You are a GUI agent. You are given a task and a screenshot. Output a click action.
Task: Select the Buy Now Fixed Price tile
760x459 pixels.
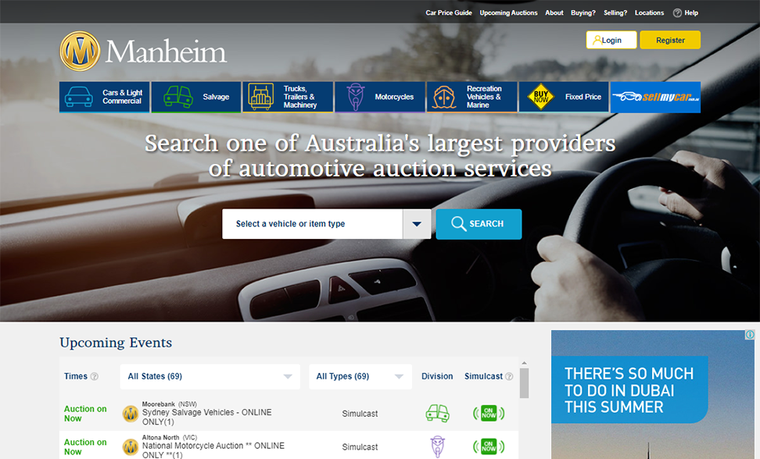coord(564,98)
